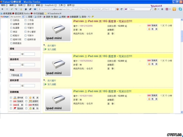
Task: Click the Reload button beside address bar
Action: point(122,9)
